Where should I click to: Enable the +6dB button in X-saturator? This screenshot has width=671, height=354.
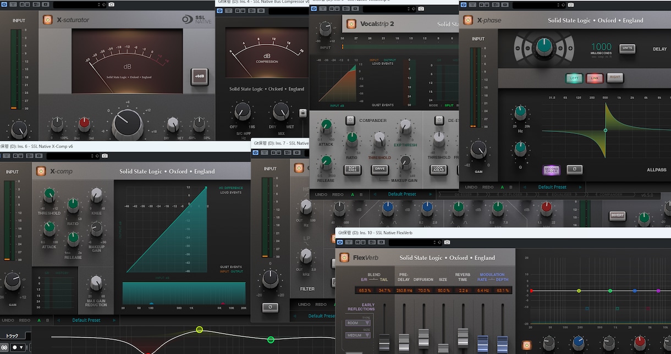click(200, 77)
